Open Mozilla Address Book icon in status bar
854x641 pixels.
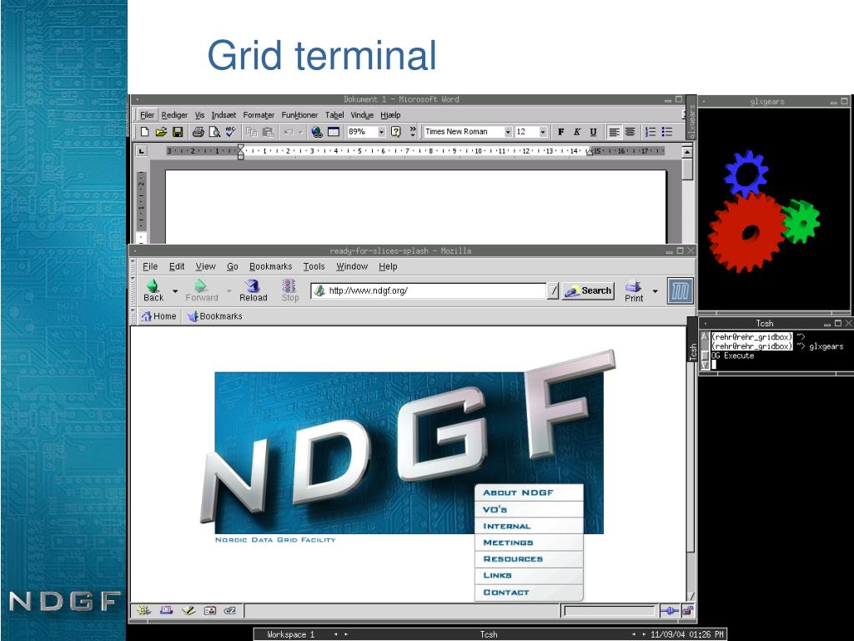(209, 610)
